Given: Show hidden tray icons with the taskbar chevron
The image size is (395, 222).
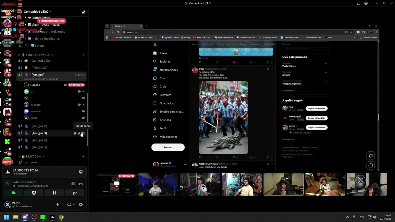Looking at the screenshot, I should coord(347,217).
